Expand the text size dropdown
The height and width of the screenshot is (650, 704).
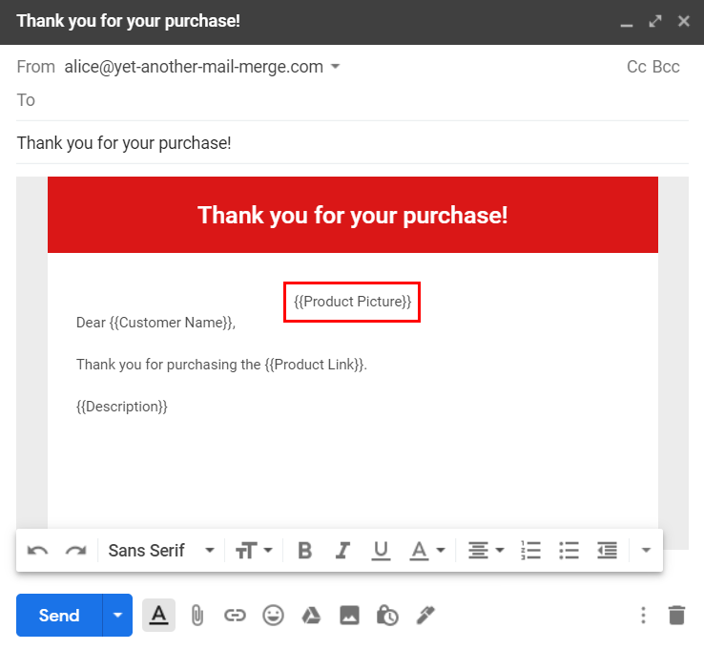pos(254,551)
